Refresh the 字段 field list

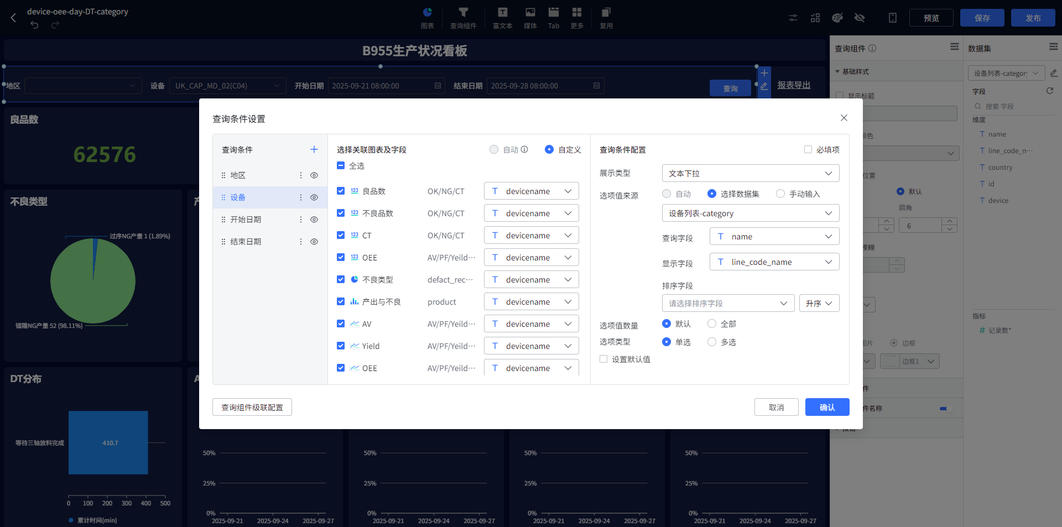point(1050,91)
